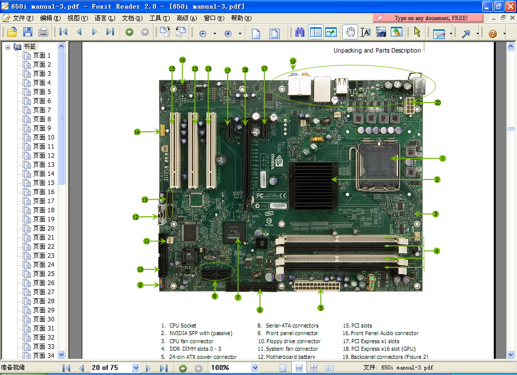Select the yellow annotation selection arrow
Screen dimensions: 517x375
click(x=418, y=32)
